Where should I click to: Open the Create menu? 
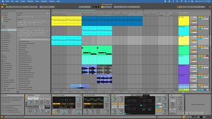(x=23, y=1)
